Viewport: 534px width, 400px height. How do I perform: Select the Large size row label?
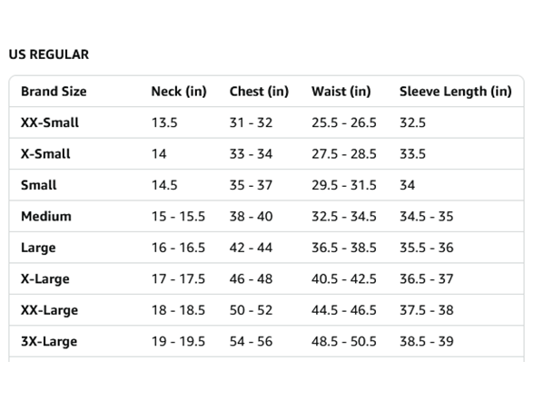pos(38,248)
